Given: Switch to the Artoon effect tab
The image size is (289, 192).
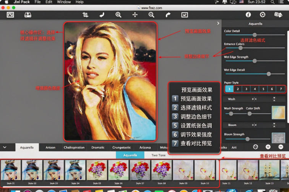Looking at the screenshot, I should tap(50, 147).
